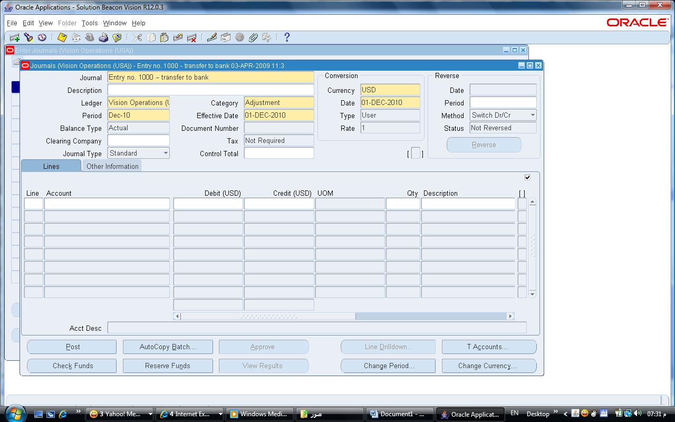
Task: Click the Find flashlight icon
Action: coord(28,37)
